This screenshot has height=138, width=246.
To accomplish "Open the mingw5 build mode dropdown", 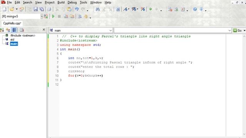I will (42, 16).
